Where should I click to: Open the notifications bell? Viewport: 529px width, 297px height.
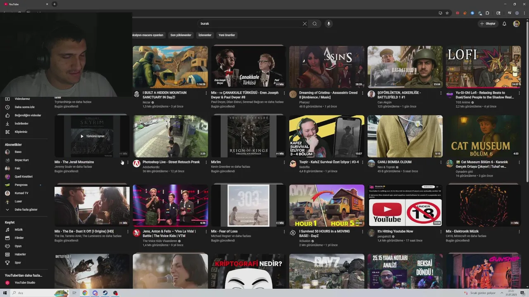tap(504, 24)
